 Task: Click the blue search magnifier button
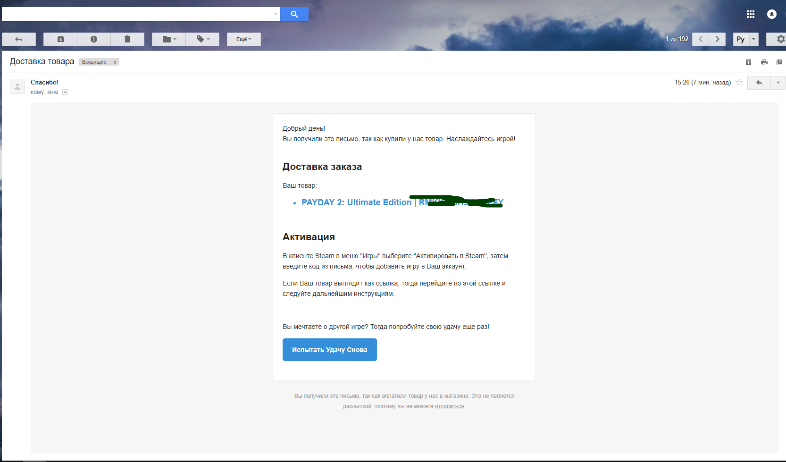(294, 14)
